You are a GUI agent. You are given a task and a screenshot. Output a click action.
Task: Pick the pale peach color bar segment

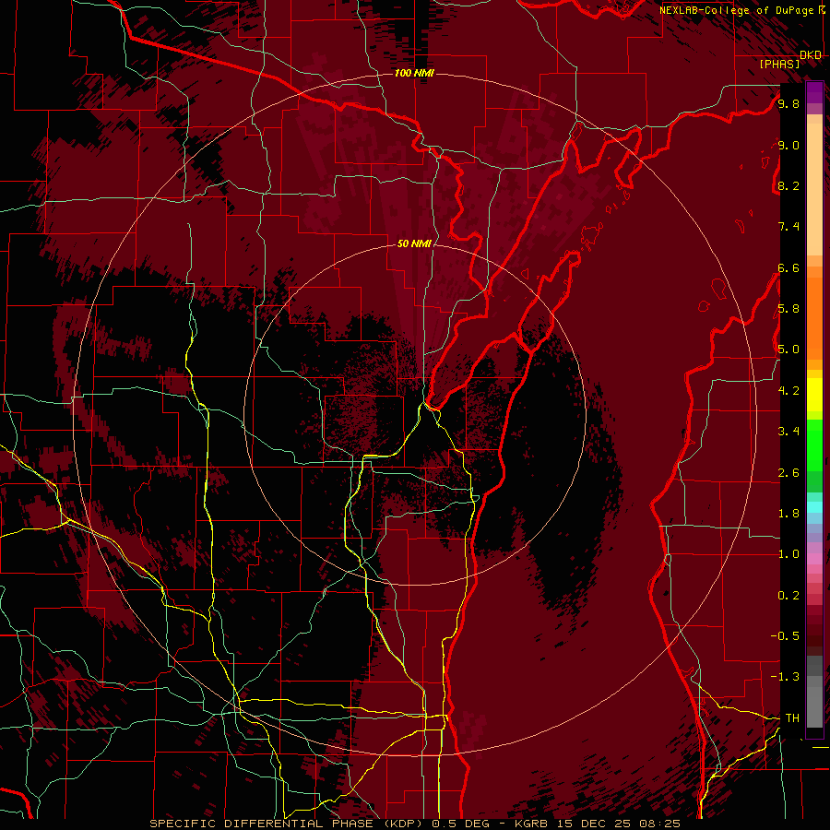pyautogui.click(x=814, y=190)
